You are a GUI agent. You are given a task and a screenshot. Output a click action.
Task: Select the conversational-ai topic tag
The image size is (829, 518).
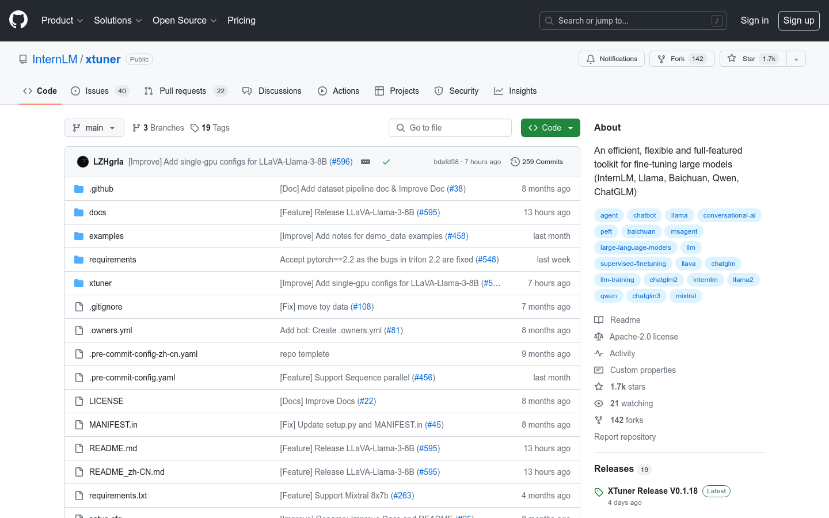(x=729, y=215)
